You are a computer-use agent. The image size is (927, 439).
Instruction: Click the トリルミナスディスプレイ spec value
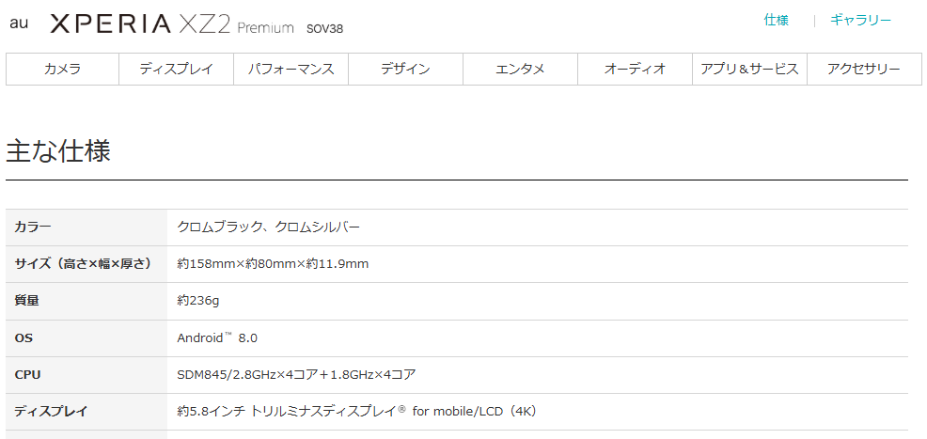pyautogui.click(x=356, y=411)
